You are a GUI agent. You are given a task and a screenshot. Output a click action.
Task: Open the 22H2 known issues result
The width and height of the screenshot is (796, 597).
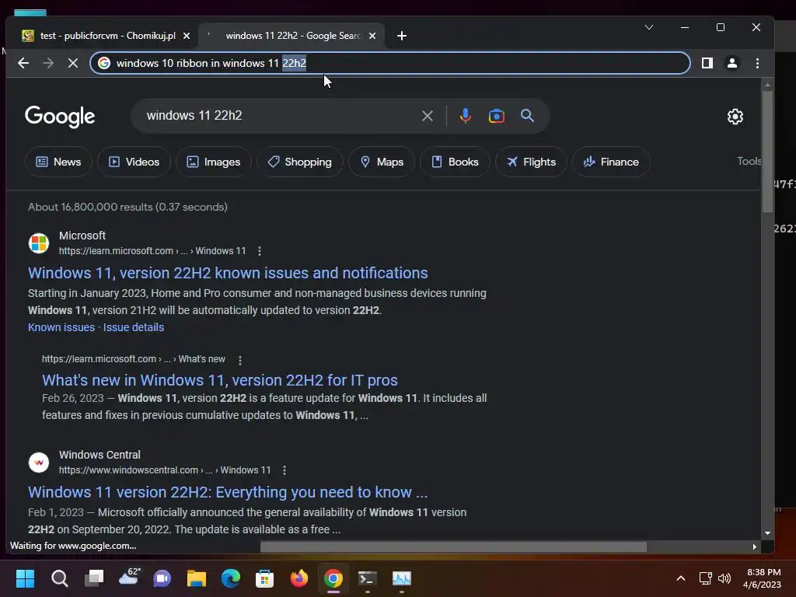pos(228,273)
